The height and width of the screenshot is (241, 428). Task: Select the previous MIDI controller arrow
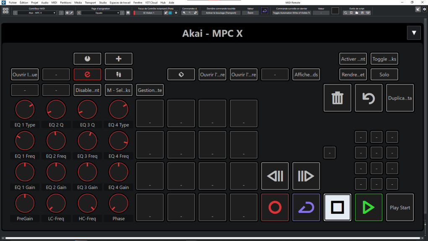tap(15, 13)
